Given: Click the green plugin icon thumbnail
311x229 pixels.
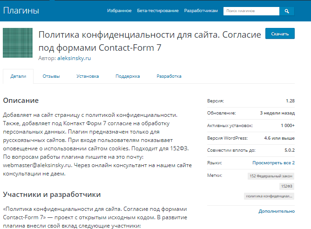Looking at the screenshot, I should tap(18, 43).
